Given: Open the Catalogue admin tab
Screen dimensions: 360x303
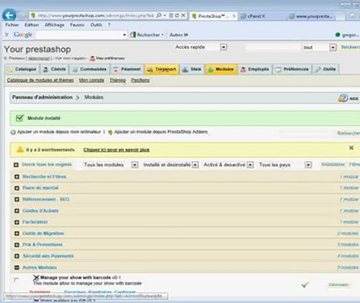Looking at the screenshot, I should 22,69.
